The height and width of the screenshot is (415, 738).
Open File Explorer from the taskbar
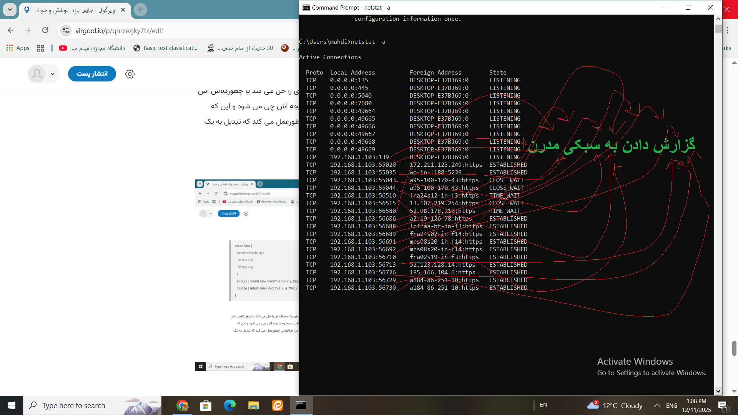[254, 405]
